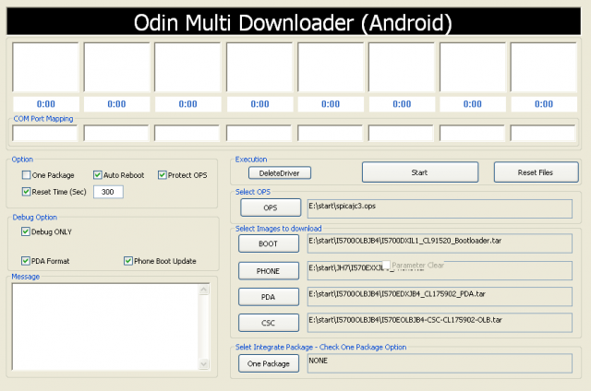Image resolution: width=591 pixels, height=391 pixels.
Task: Click the Message box scroll down arrow
Action: [x=203, y=364]
